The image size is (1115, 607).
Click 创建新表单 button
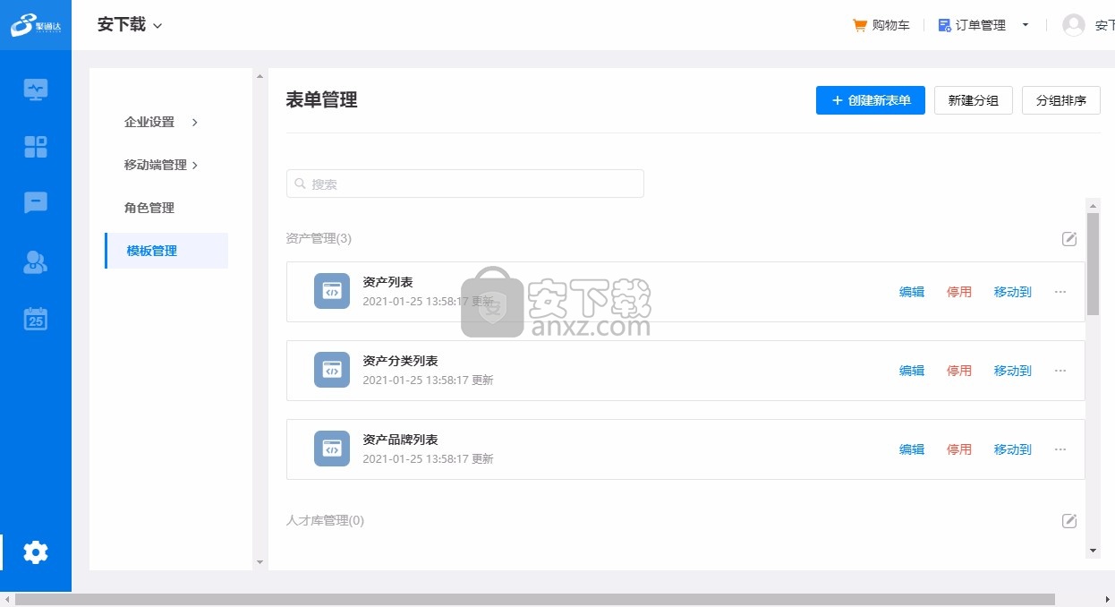tap(871, 100)
